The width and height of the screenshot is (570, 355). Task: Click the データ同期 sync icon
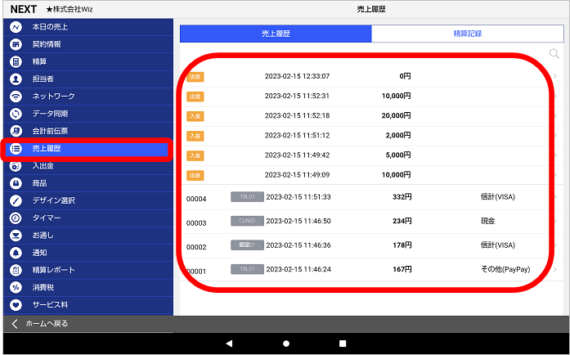pyautogui.click(x=16, y=114)
